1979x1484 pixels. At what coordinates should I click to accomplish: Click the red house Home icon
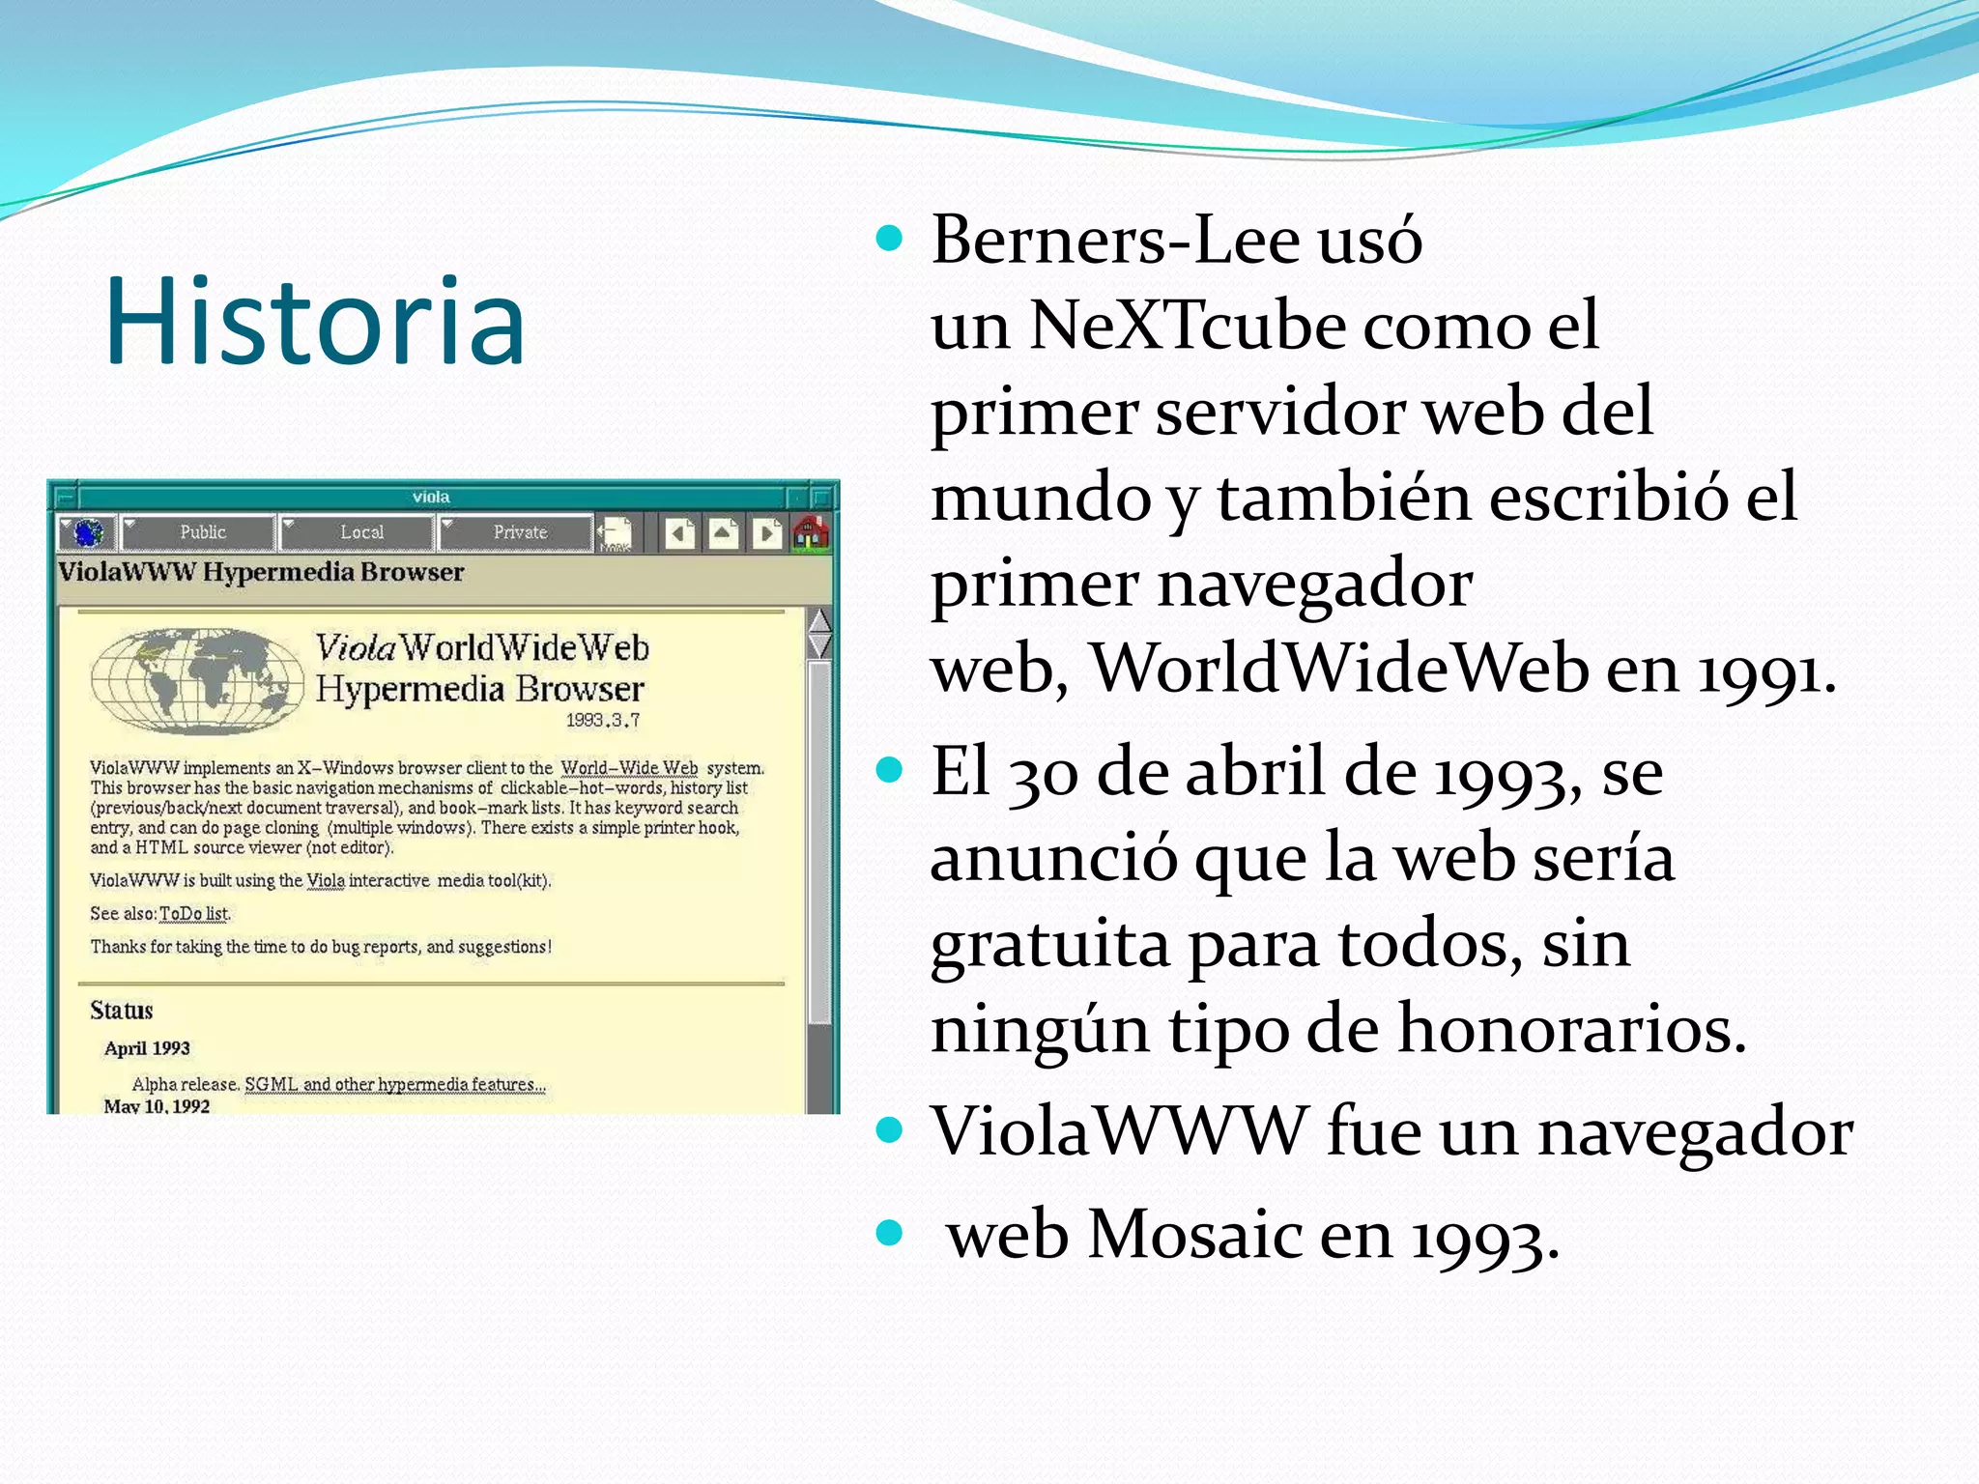click(x=811, y=532)
